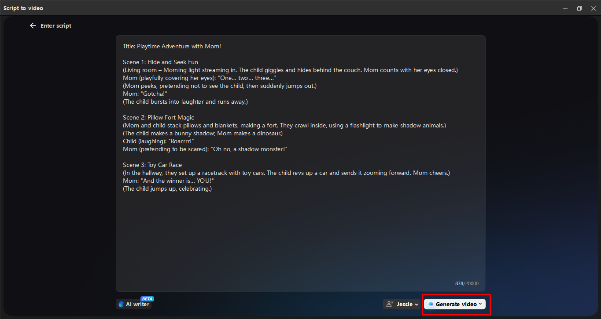
Task: Close the Script to video window
Action: 593,8
